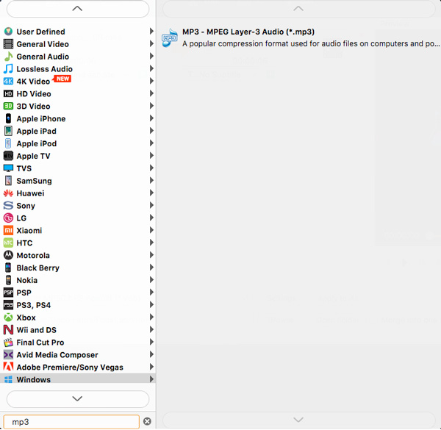Click the Avid Media Composer icon

(8, 354)
